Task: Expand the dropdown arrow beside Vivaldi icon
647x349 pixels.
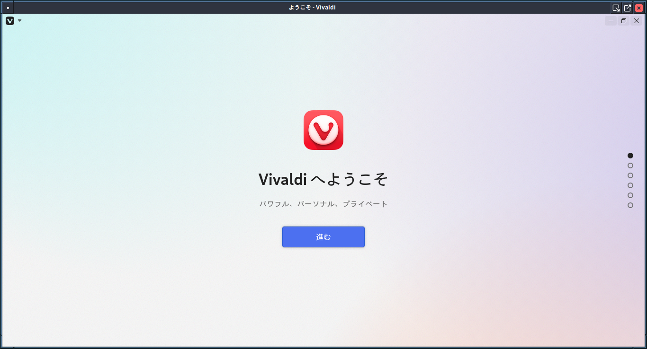Action: (20, 20)
